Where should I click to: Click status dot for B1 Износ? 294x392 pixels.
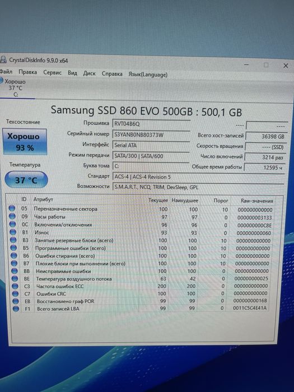tap(13, 232)
